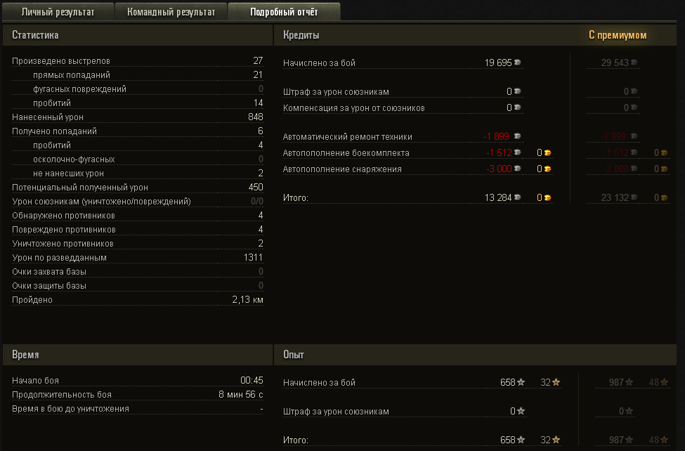Click the premium credits icon beside 29 543
Viewport: 685px width, 451px height.
coord(634,63)
